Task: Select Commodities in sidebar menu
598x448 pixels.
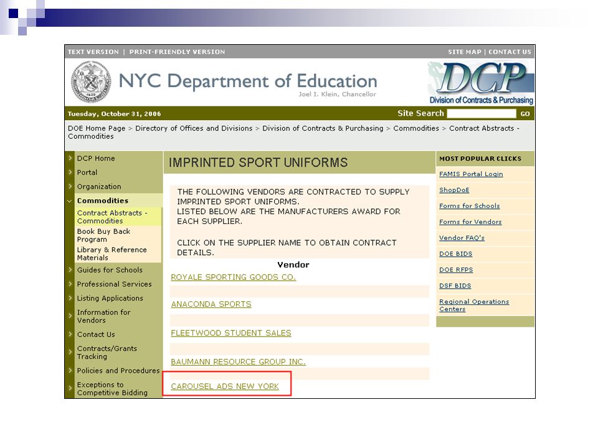Action: [x=103, y=201]
